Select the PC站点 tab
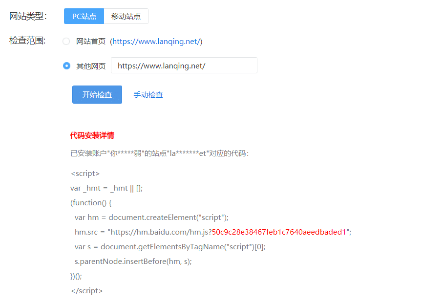Screen dimensions: 443x305 84,16
